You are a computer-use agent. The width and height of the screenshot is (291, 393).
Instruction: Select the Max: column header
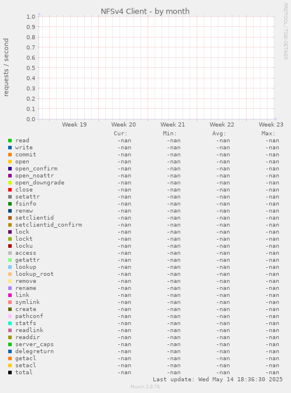point(268,134)
